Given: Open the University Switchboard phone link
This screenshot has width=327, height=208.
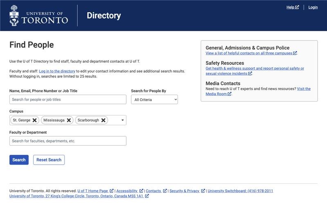Looking at the screenshot, I should tap(240, 191).
